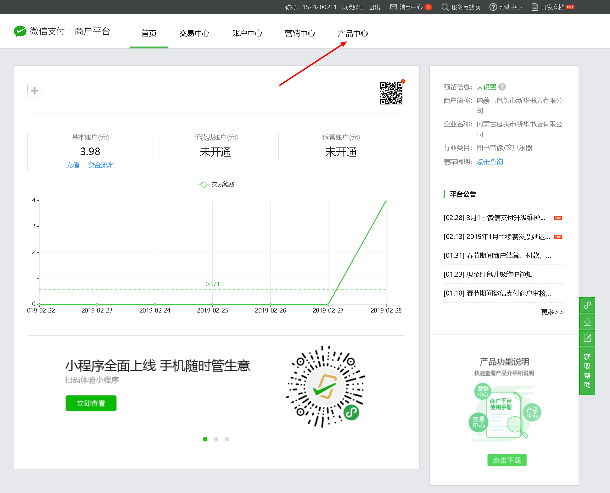Open the 账户中心 navigation menu
This screenshot has width=610, height=493.
pos(247,33)
